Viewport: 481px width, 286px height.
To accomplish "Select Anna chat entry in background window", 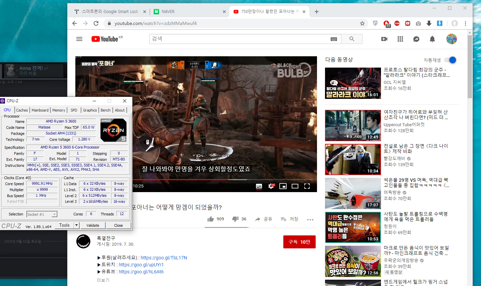I will pyautogui.click(x=33, y=71).
